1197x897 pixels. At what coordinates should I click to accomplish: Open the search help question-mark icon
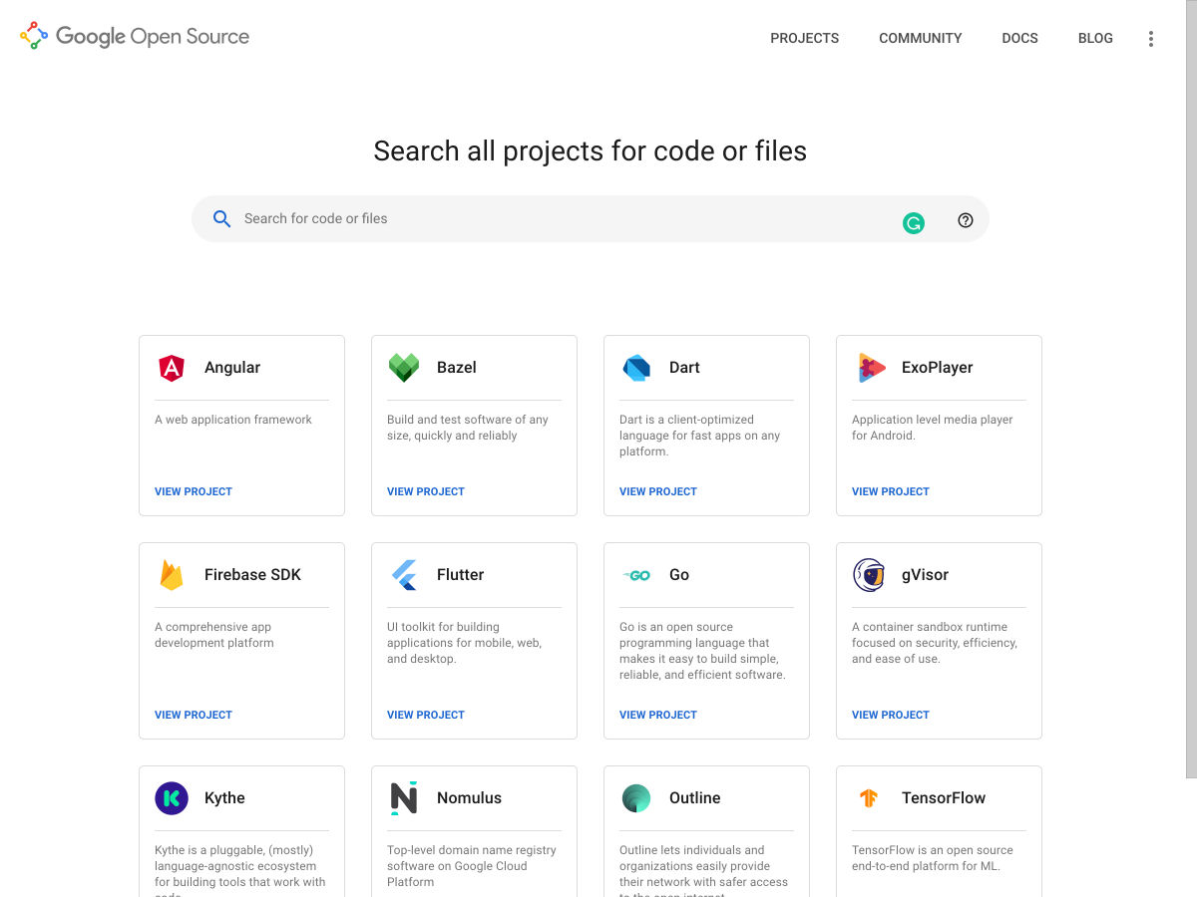click(966, 220)
